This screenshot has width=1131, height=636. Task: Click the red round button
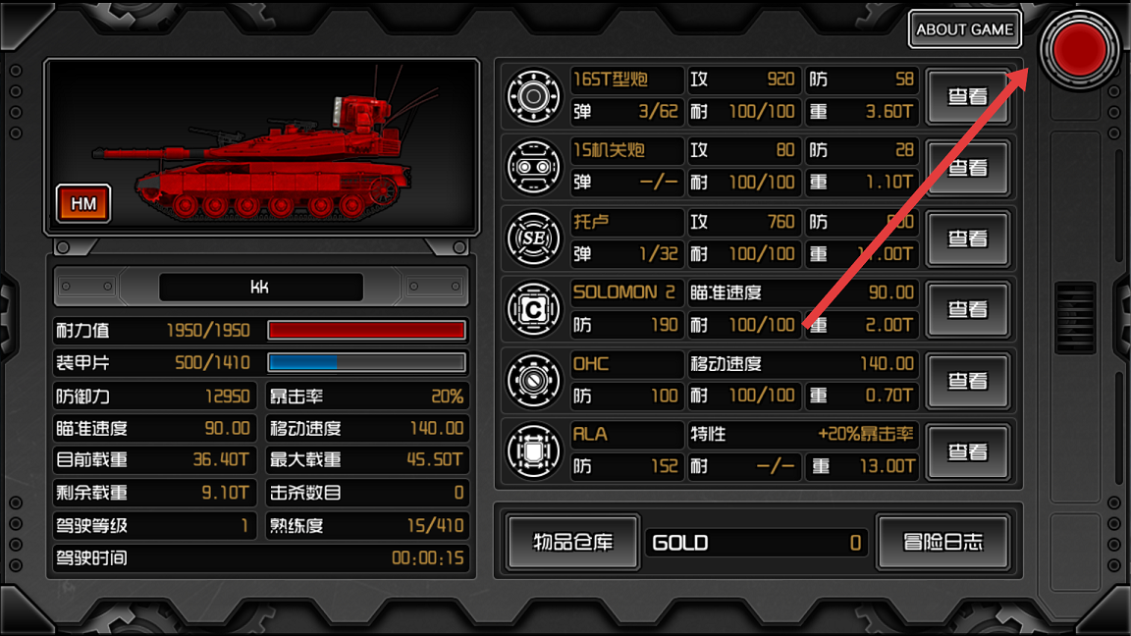click(1079, 49)
